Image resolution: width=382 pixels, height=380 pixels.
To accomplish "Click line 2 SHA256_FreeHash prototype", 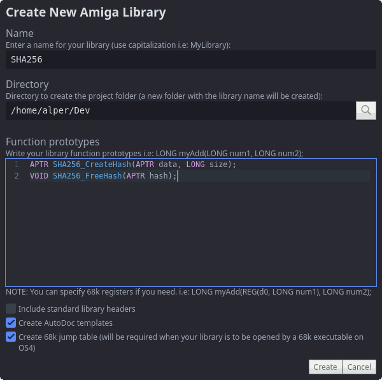I will 103,176.
